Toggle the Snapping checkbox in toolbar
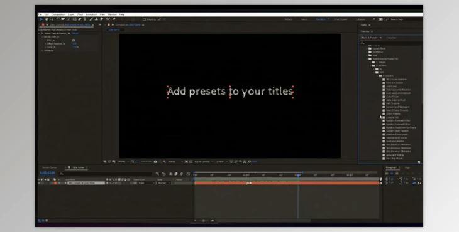This screenshot has width=459, height=232. (145, 19)
